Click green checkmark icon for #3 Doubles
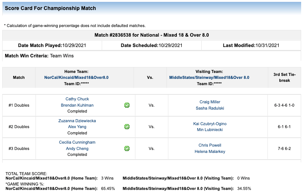 pyautogui.click(x=127, y=148)
